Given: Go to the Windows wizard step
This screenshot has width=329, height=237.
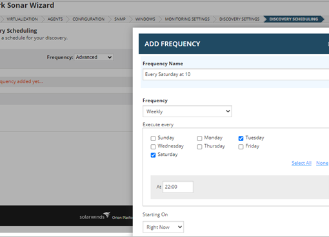Looking at the screenshot, I should [x=145, y=19].
